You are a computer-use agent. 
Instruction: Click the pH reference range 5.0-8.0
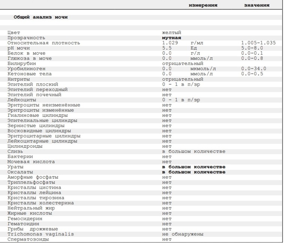[x=252, y=48]
